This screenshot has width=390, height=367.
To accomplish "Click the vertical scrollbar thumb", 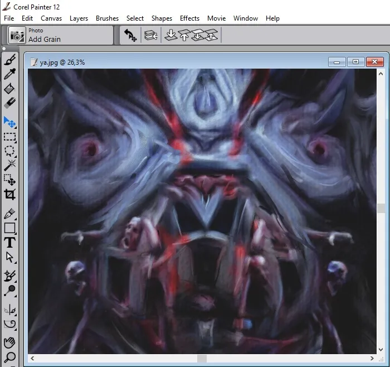I will tap(381, 208).
